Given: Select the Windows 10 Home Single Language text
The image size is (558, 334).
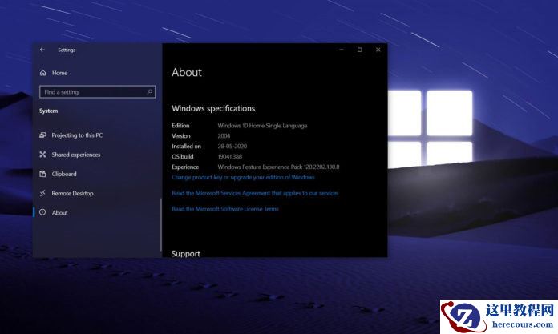Looking at the screenshot, I should pos(262,126).
